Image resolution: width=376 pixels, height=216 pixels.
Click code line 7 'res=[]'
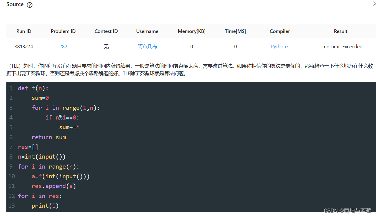[x=28, y=147]
